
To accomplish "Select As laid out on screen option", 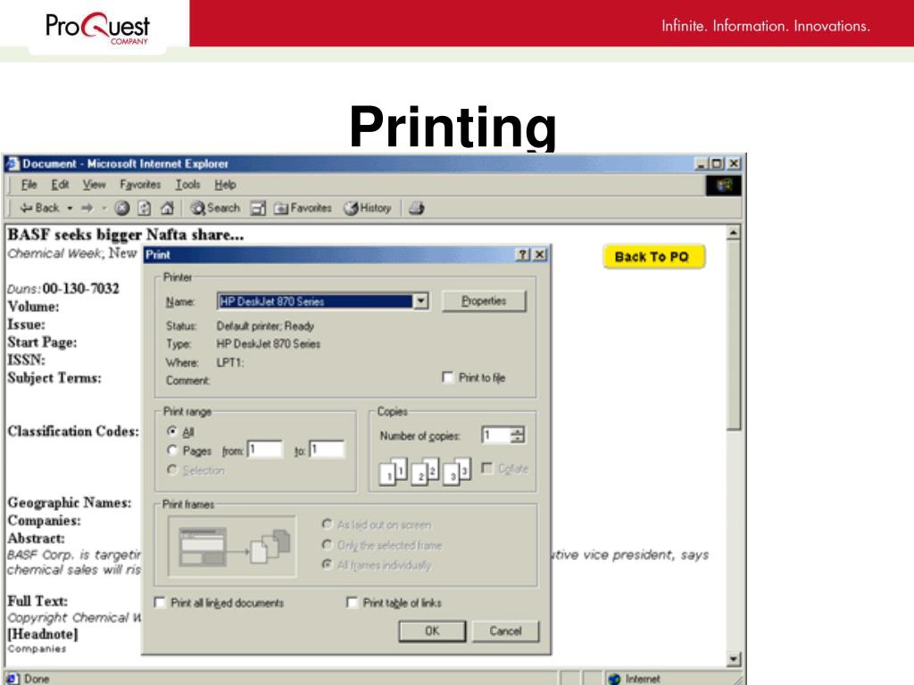I will pyautogui.click(x=328, y=524).
